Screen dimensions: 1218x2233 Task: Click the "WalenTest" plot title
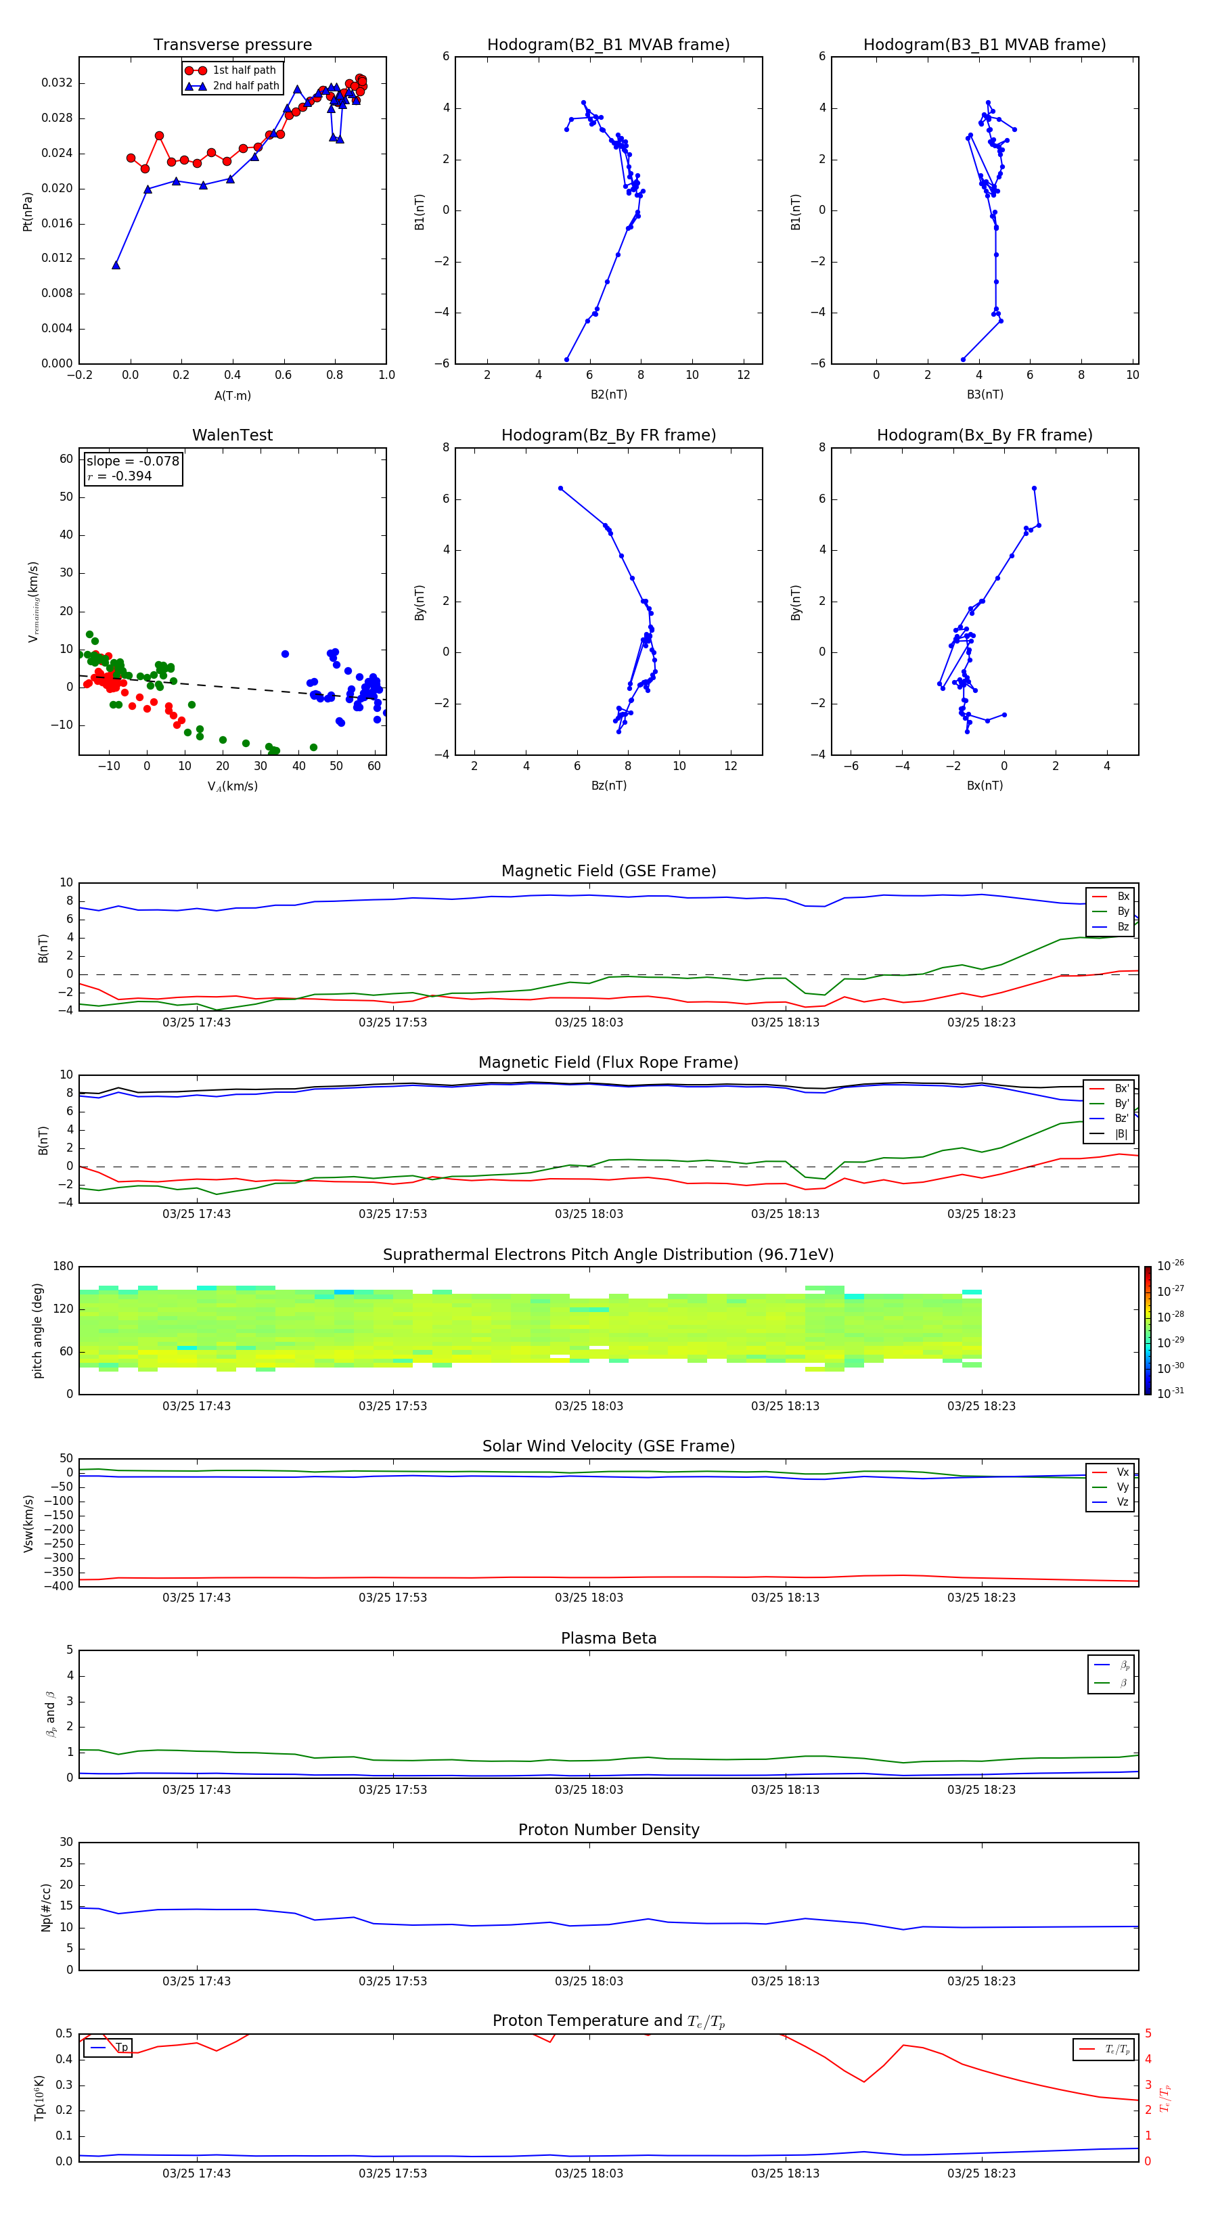232,435
